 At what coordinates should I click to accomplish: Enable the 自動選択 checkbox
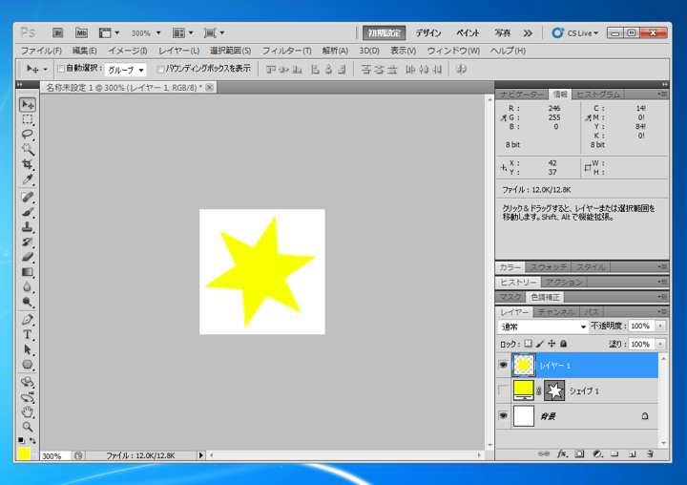[x=62, y=70]
